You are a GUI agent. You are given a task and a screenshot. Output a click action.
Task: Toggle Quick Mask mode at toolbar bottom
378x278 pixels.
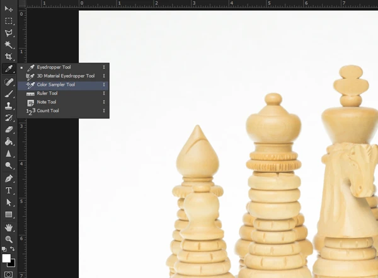[9, 274]
